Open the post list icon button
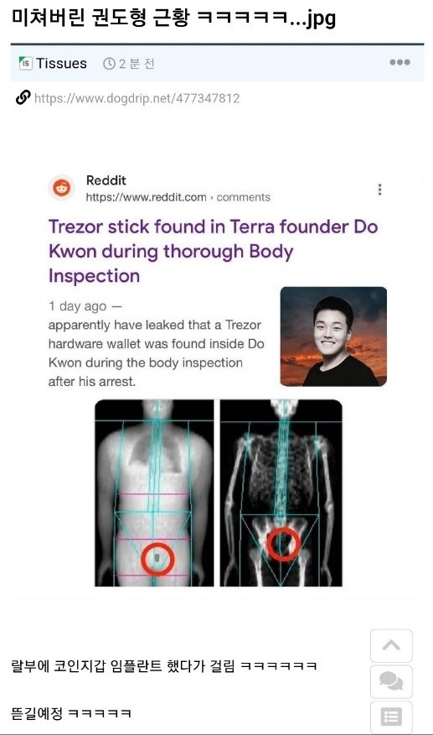The width and height of the screenshot is (433, 735). click(391, 717)
